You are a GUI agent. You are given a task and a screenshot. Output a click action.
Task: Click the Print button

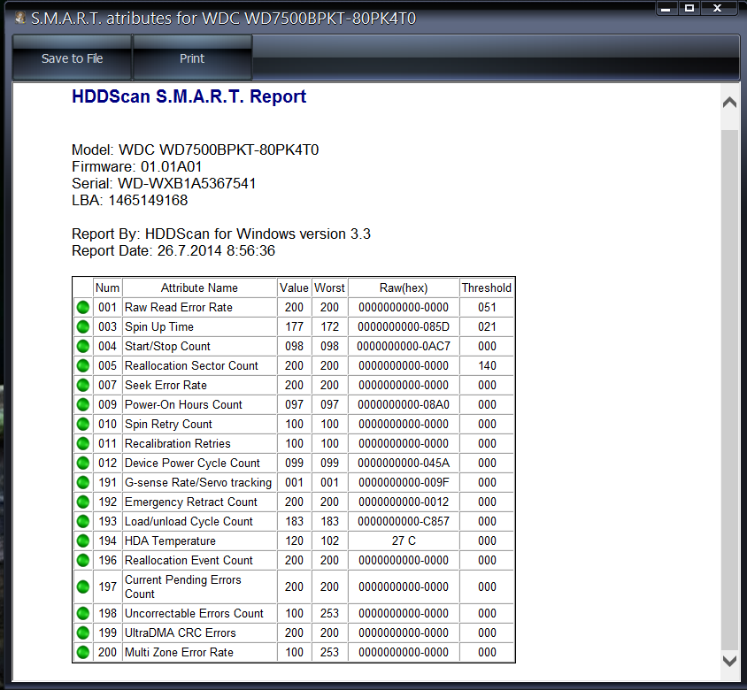tap(192, 58)
